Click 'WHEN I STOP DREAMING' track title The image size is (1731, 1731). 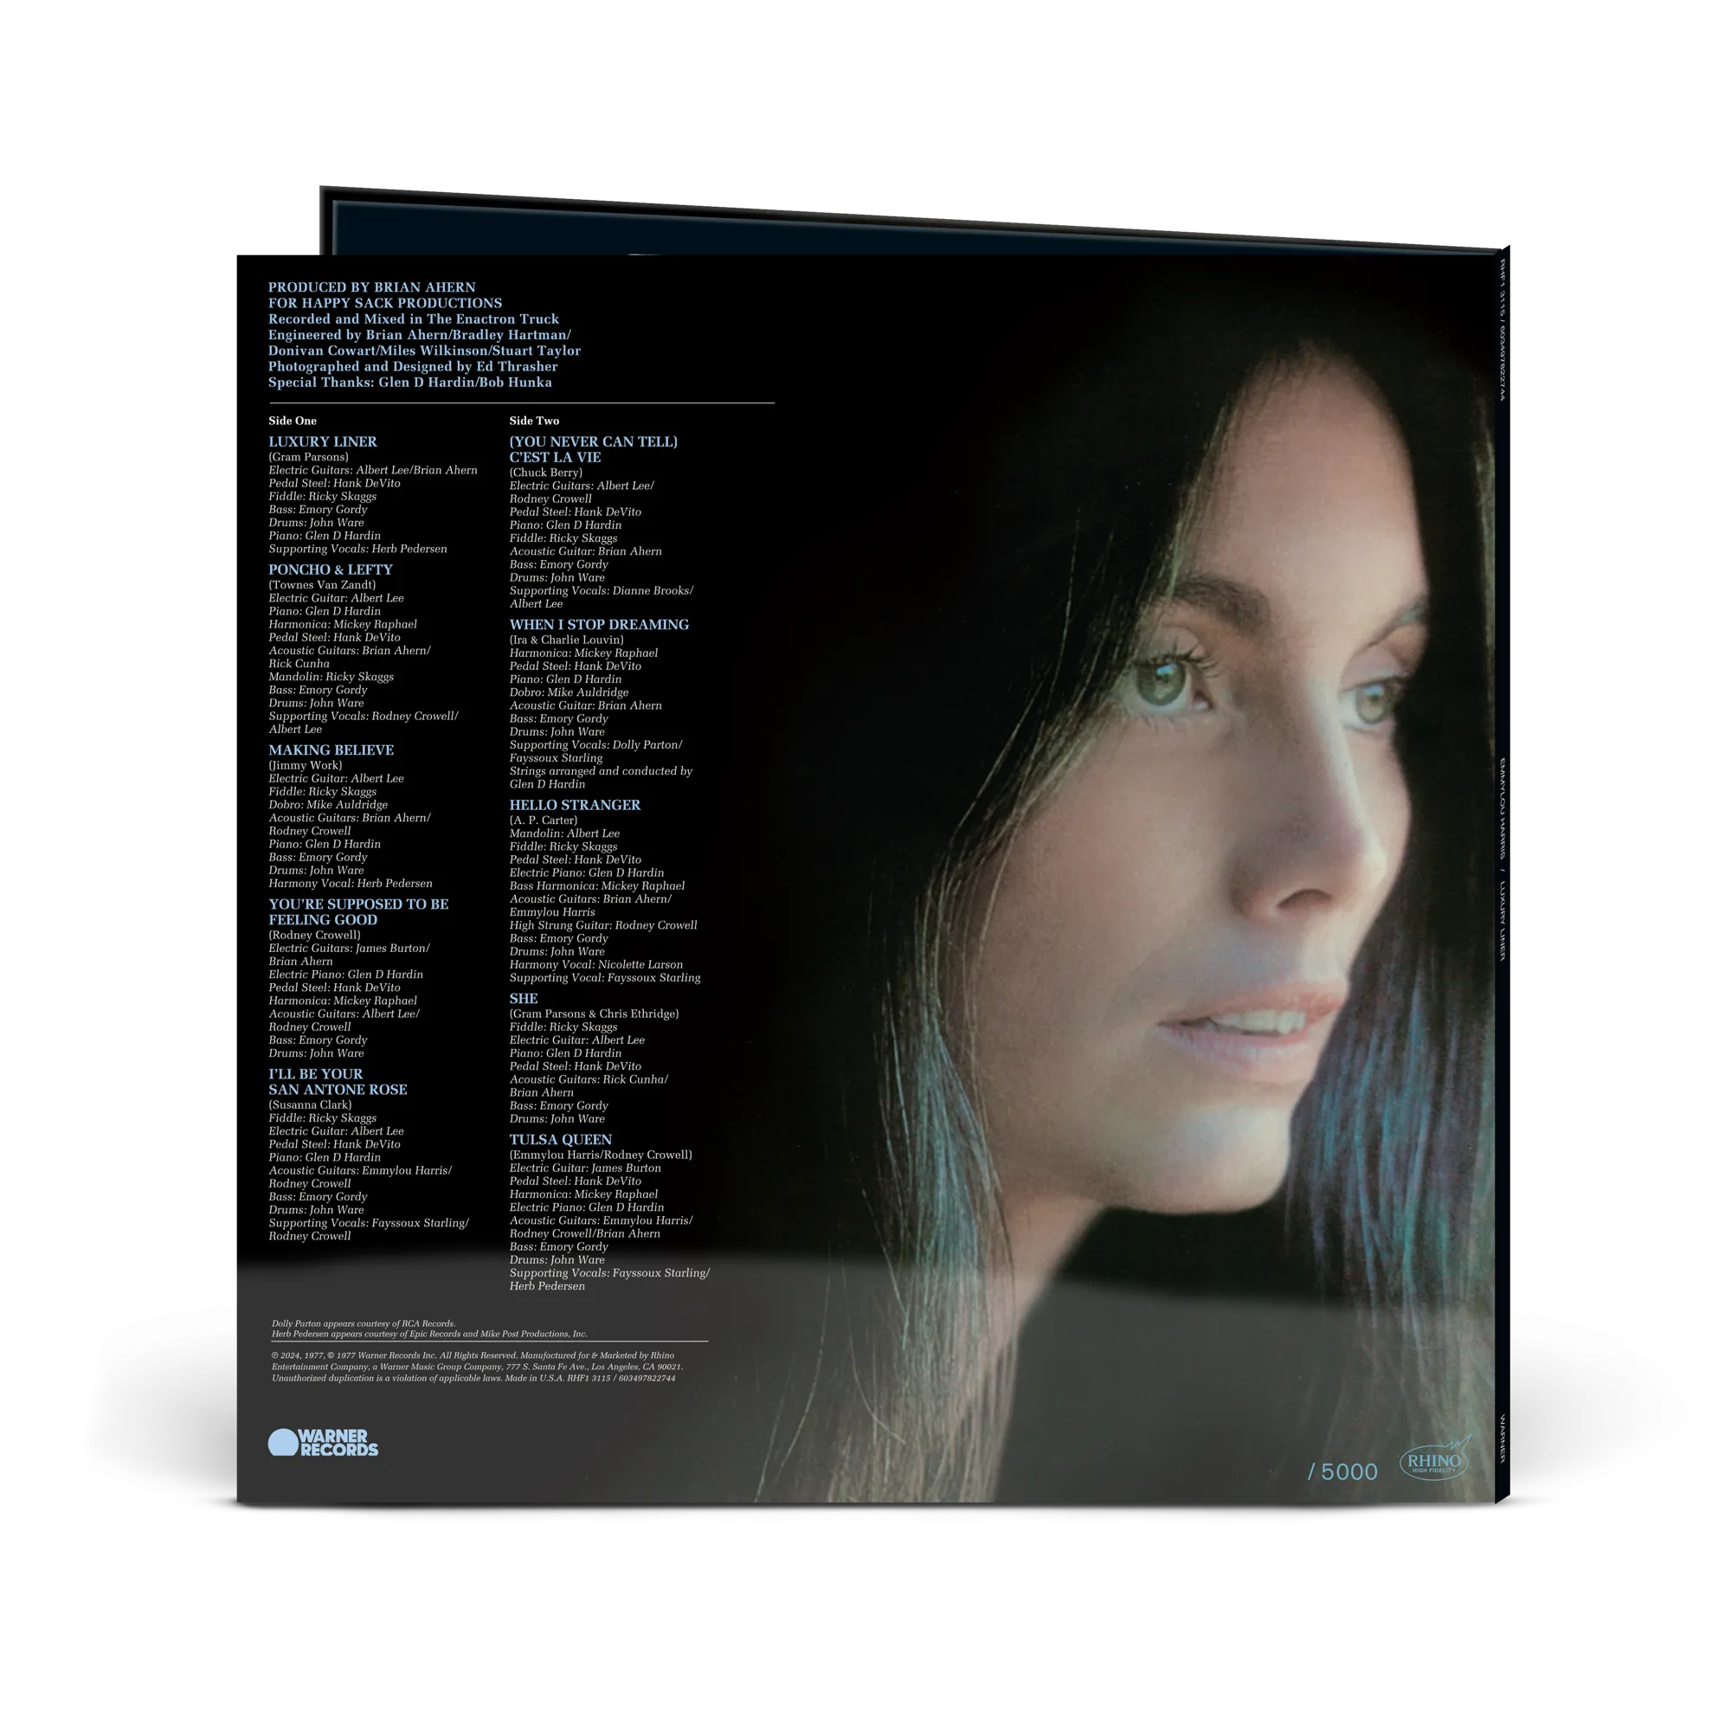coord(600,625)
